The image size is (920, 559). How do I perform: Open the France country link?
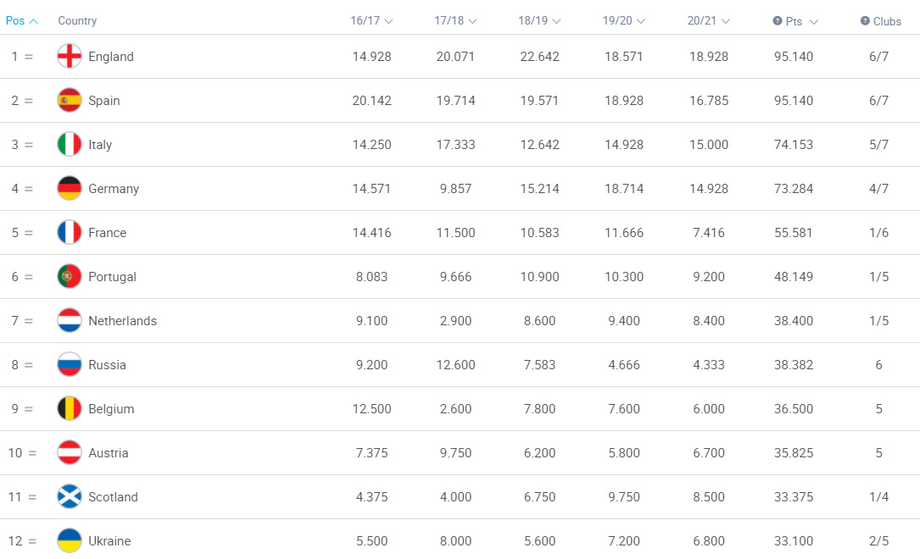pyautogui.click(x=108, y=233)
